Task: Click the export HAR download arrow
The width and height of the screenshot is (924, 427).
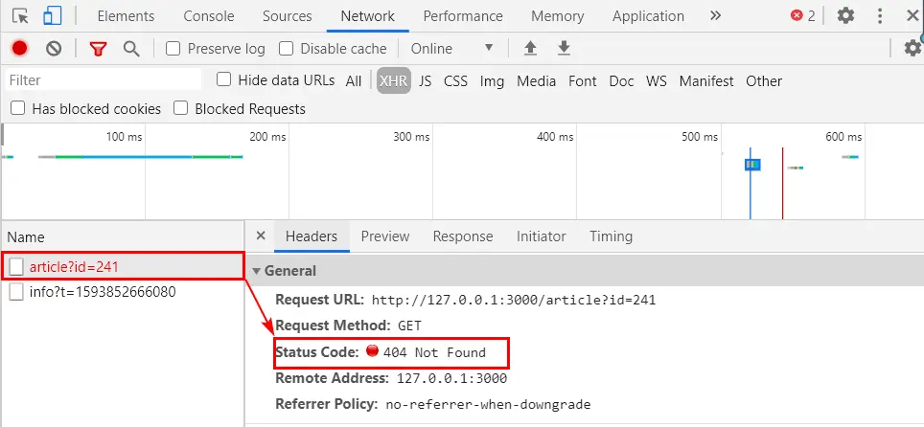Action: (564, 49)
